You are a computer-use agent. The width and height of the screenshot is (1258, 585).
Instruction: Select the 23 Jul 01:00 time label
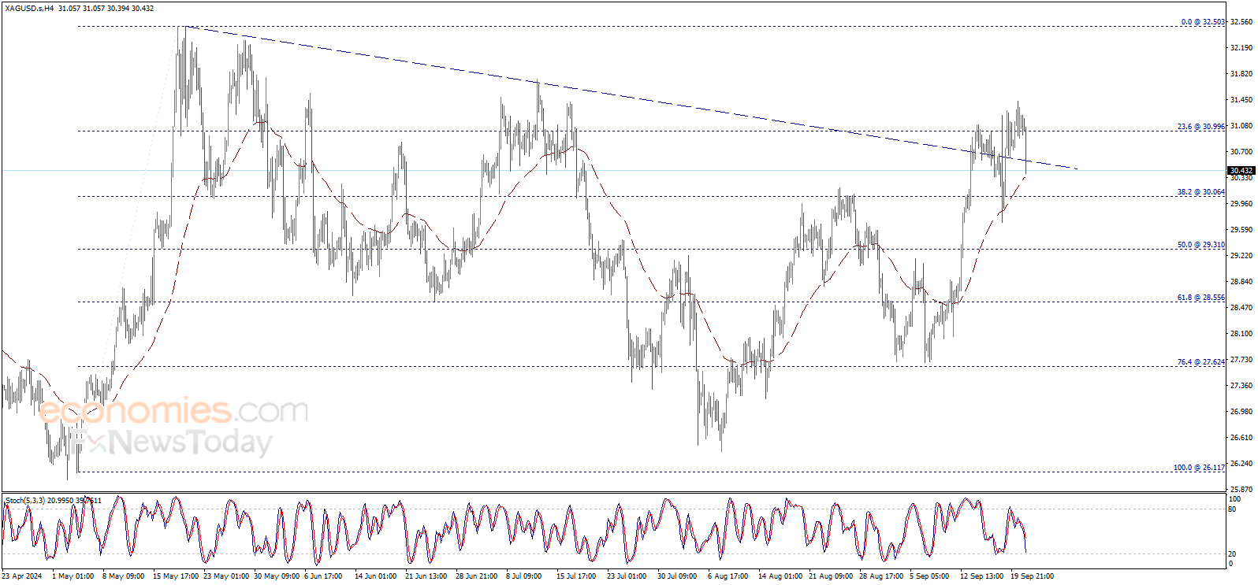[x=627, y=576]
